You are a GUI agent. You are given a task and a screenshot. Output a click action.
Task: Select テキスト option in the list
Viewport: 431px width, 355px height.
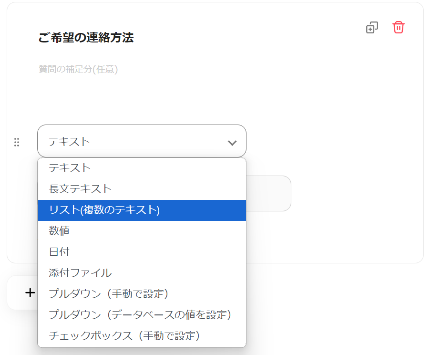click(142, 168)
